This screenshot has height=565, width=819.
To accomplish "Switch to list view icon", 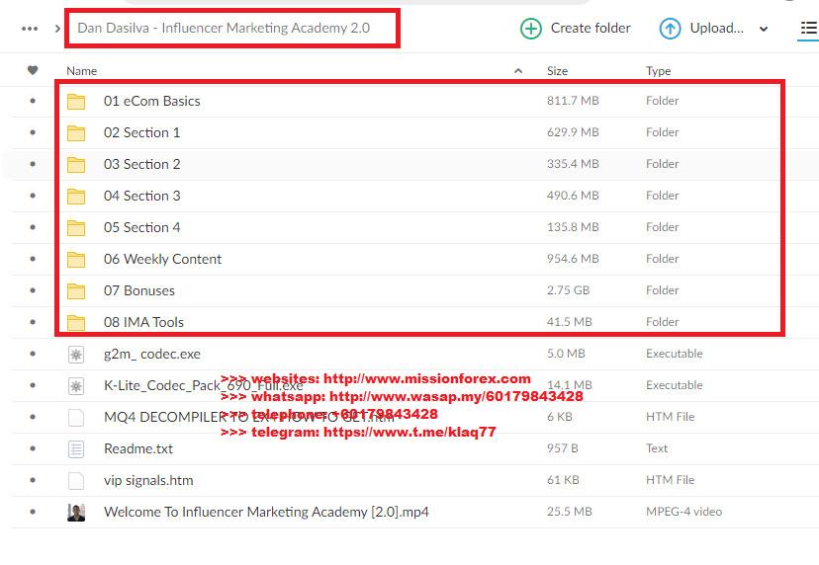I will tap(808, 29).
